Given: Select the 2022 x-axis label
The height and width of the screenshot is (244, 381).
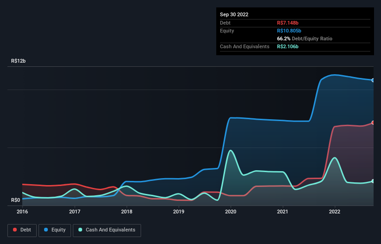Looking at the screenshot, I should coord(335,212).
